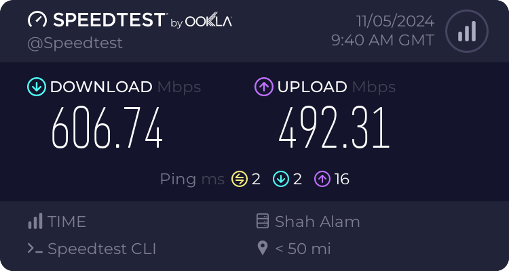Click the Speedtest gauge logo icon
Screen dimensions: 509x271
(x=37, y=20)
